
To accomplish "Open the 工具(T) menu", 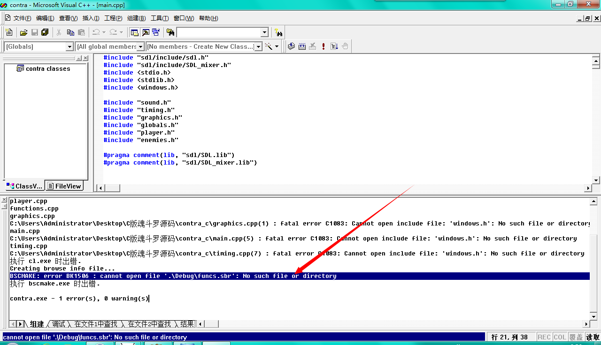I will [x=160, y=18].
